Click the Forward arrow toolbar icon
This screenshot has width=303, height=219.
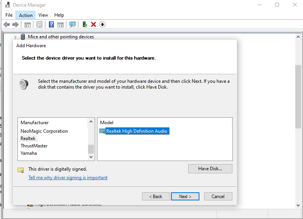tap(15, 24)
